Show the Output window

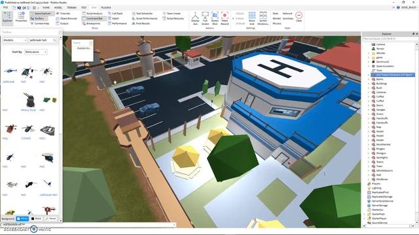coord(62,23)
